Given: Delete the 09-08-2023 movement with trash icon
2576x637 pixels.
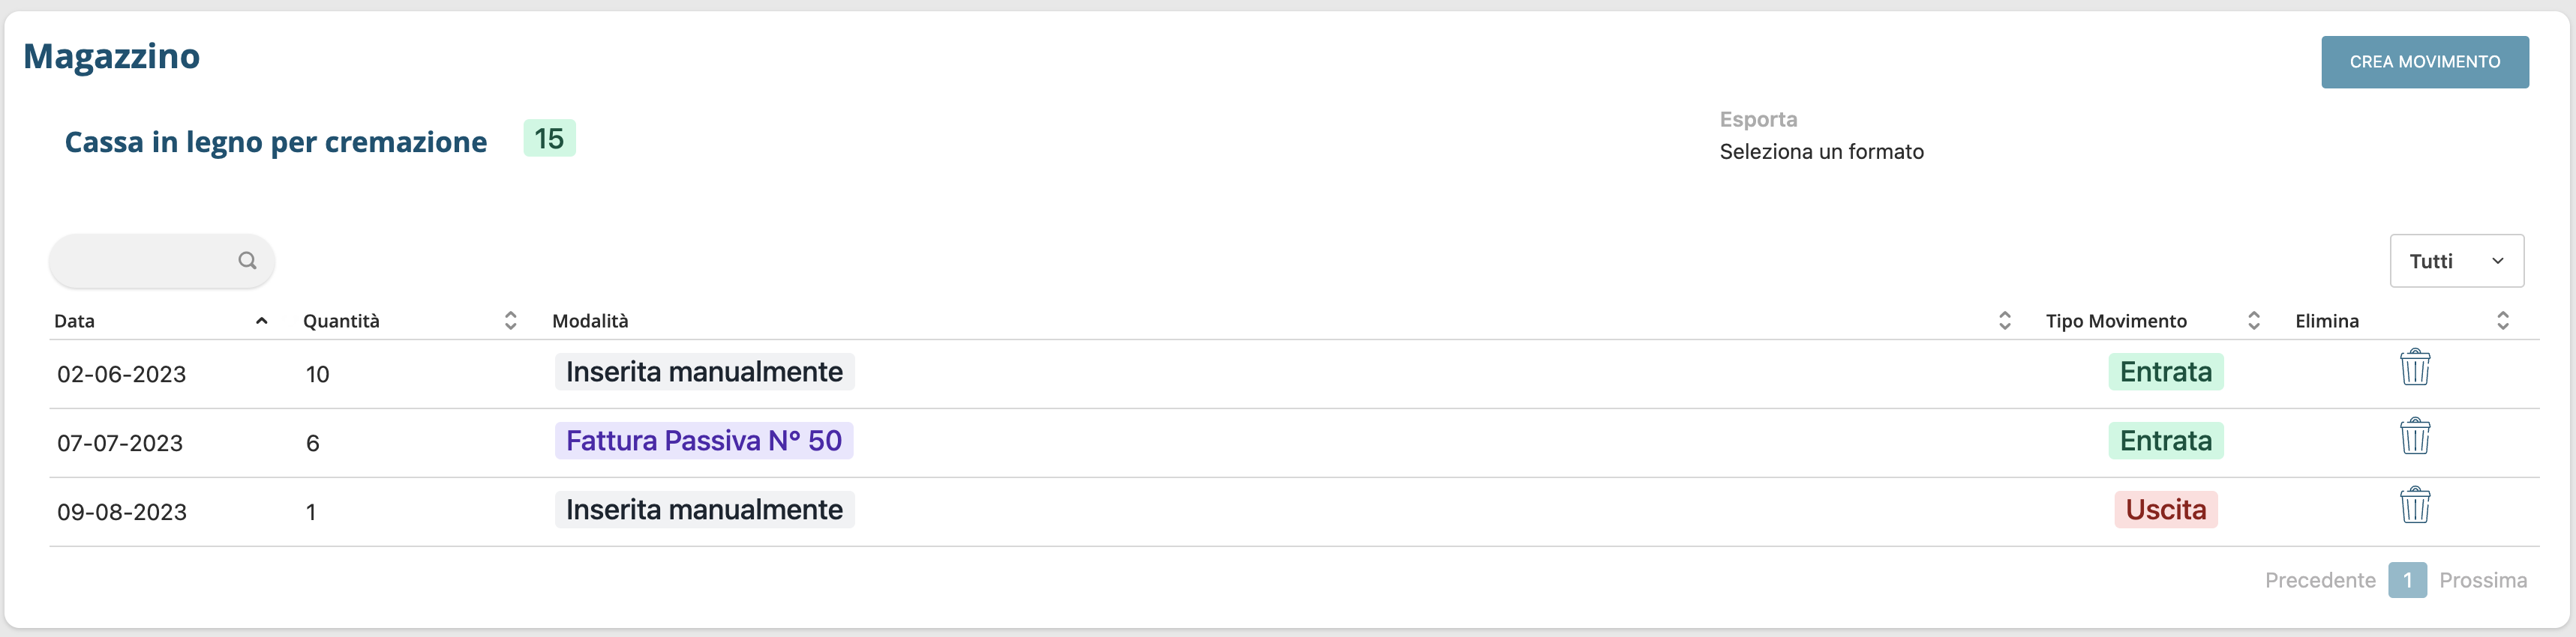Looking at the screenshot, I should coord(2414,505).
